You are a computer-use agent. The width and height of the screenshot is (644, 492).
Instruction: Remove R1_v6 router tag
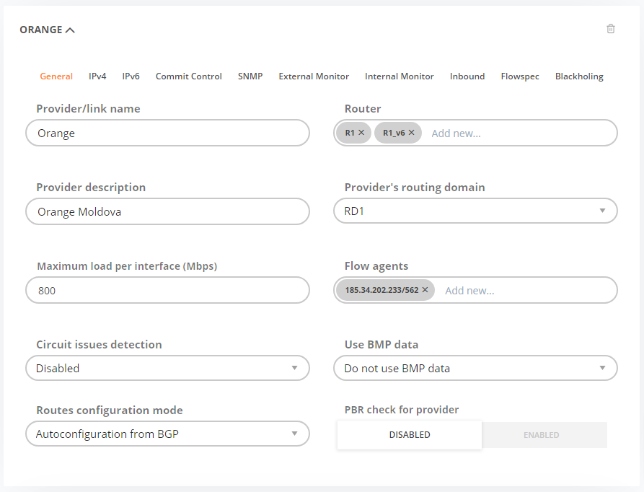412,133
